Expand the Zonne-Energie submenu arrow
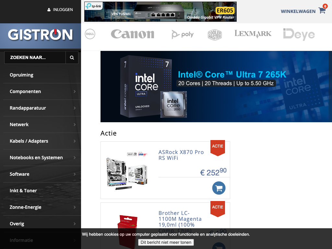 (75, 207)
